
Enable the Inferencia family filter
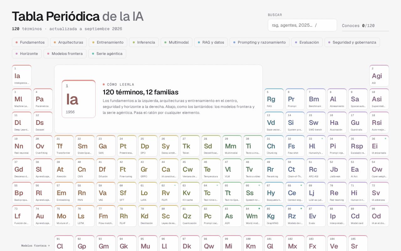tap(144, 42)
